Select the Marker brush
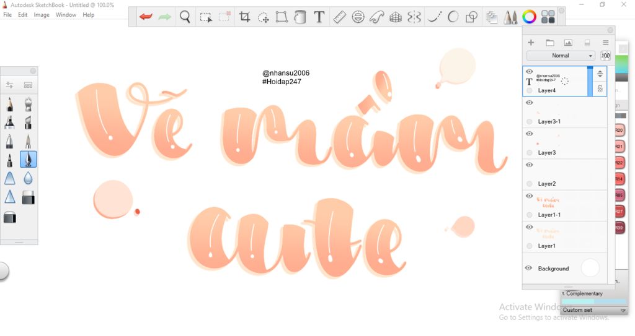This screenshot has height=336, width=635. (10, 122)
